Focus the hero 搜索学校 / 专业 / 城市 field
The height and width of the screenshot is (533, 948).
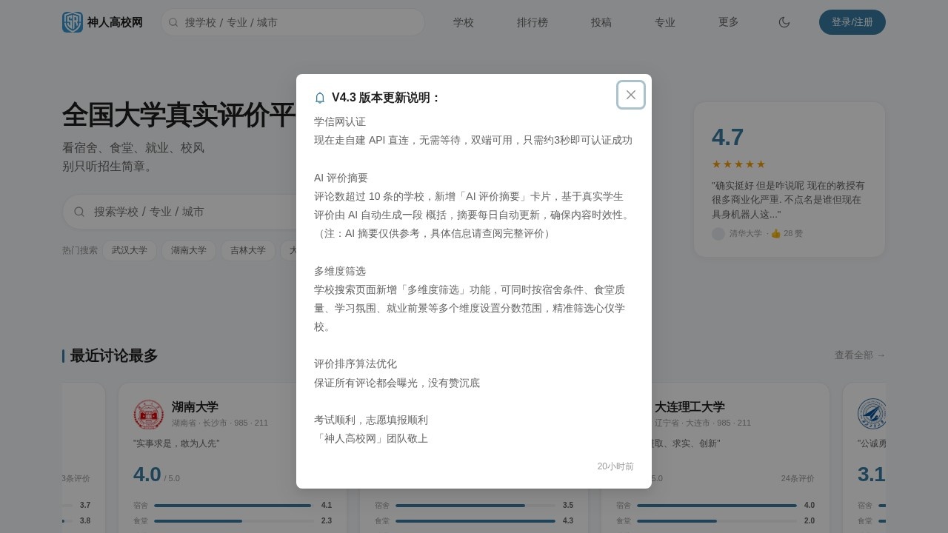click(193, 212)
